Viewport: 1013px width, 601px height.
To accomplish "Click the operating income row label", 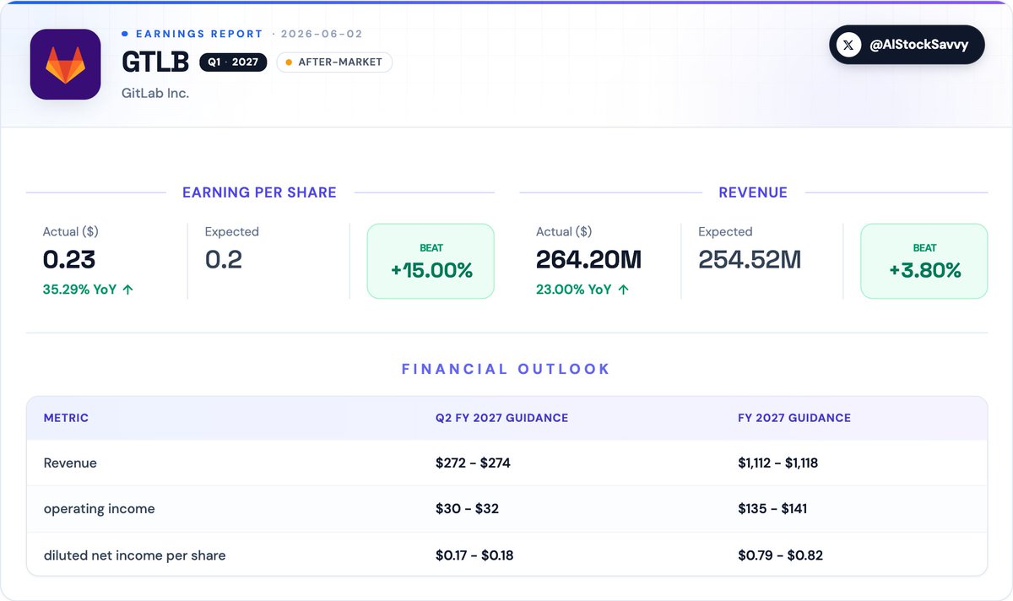I will [99, 509].
